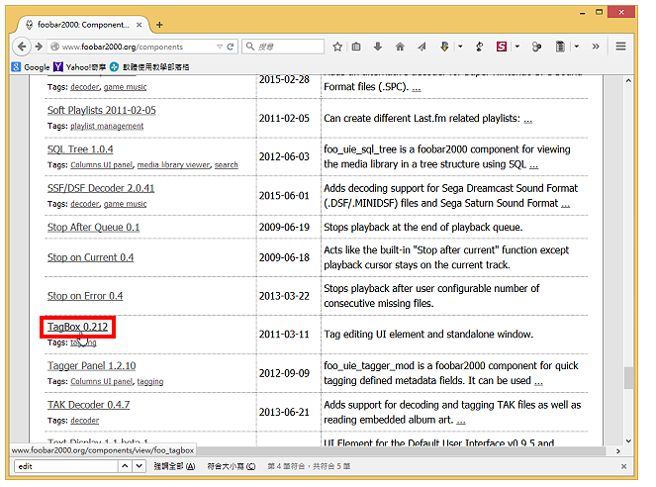Expand the URL history dropdown arrow
The height and width of the screenshot is (487, 656).
pos(220,47)
